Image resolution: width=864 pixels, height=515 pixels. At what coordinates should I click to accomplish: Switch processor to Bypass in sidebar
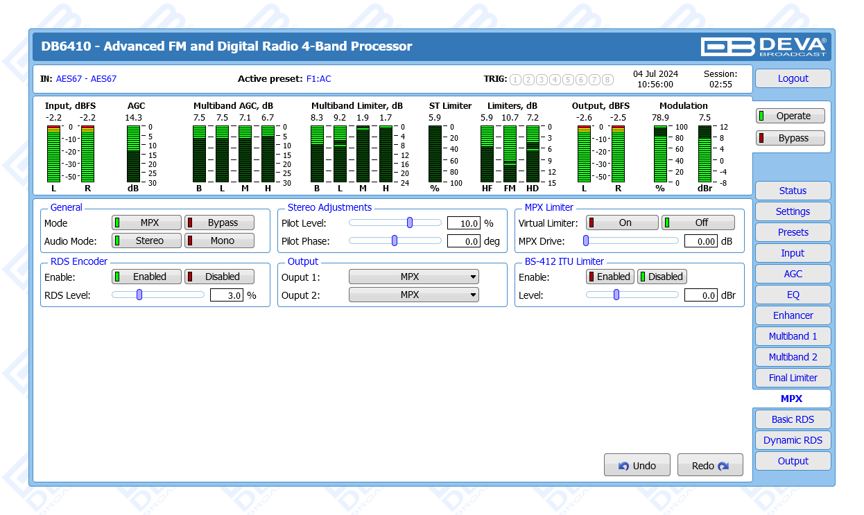click(790, 138)
